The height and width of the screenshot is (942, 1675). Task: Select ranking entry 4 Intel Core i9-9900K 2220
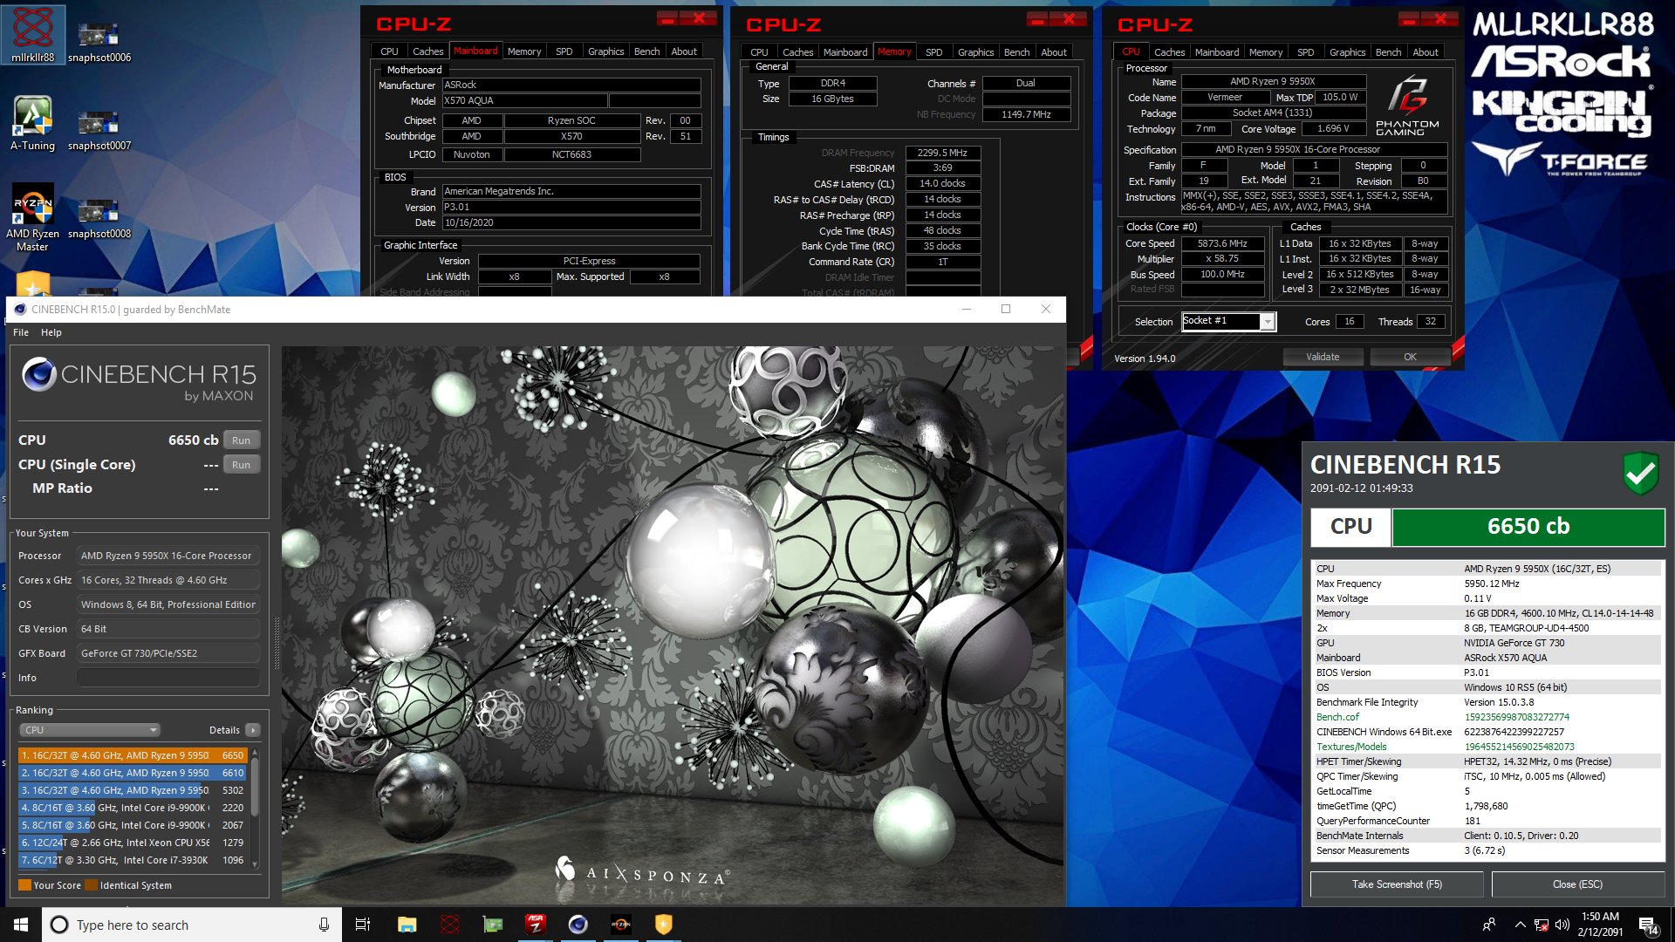click(133, 808)
